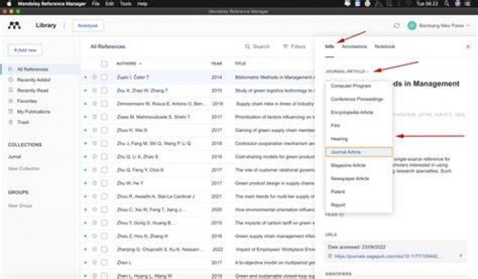Viewport: 478px width, 279px height.
Task: Click the Recently Read sidebar icon
Action: (11, 90)
